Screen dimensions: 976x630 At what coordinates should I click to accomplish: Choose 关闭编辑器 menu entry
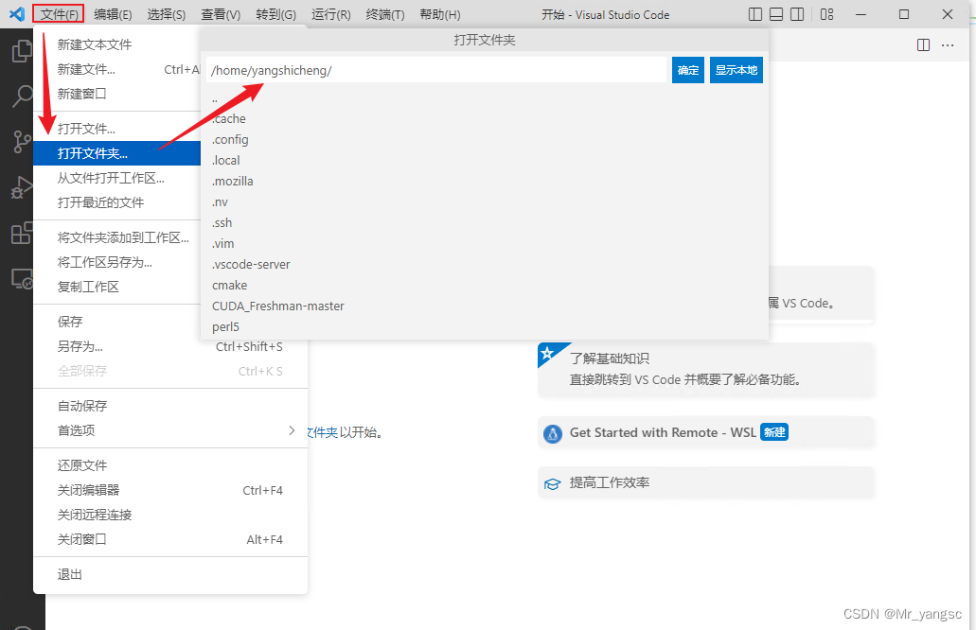(x=170, y=490)
